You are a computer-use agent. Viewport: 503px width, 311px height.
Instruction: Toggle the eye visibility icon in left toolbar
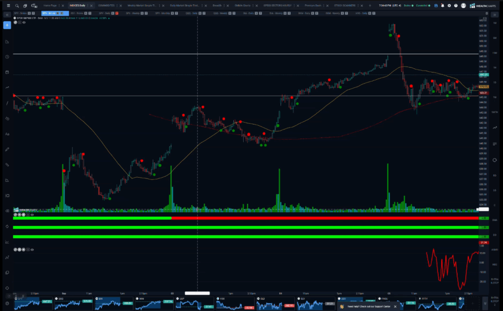pyautogui.click(x=7, y=211)
